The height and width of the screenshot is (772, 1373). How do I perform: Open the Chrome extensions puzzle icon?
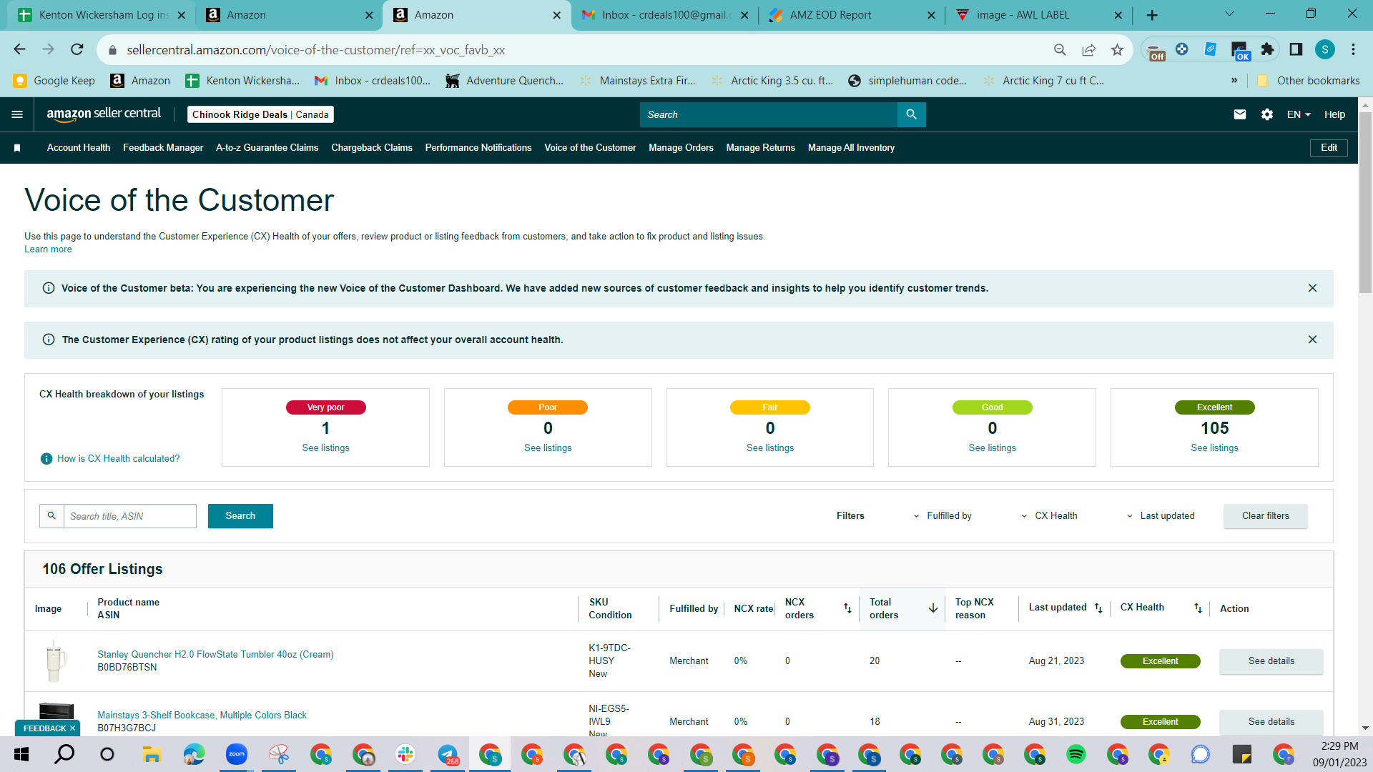pyautogui.click(x=1268, y=49)
